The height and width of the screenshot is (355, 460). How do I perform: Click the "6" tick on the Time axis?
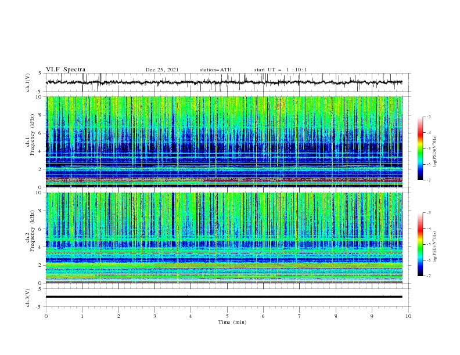pyautogui.click(x=263, y=316)
